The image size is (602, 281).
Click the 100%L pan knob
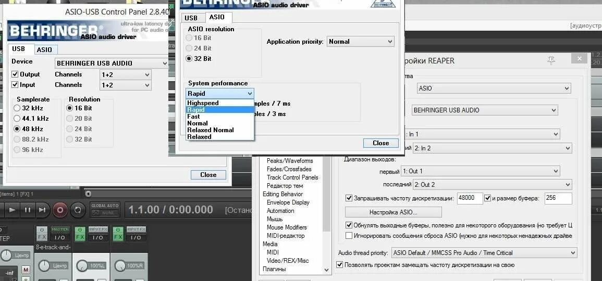82,266
